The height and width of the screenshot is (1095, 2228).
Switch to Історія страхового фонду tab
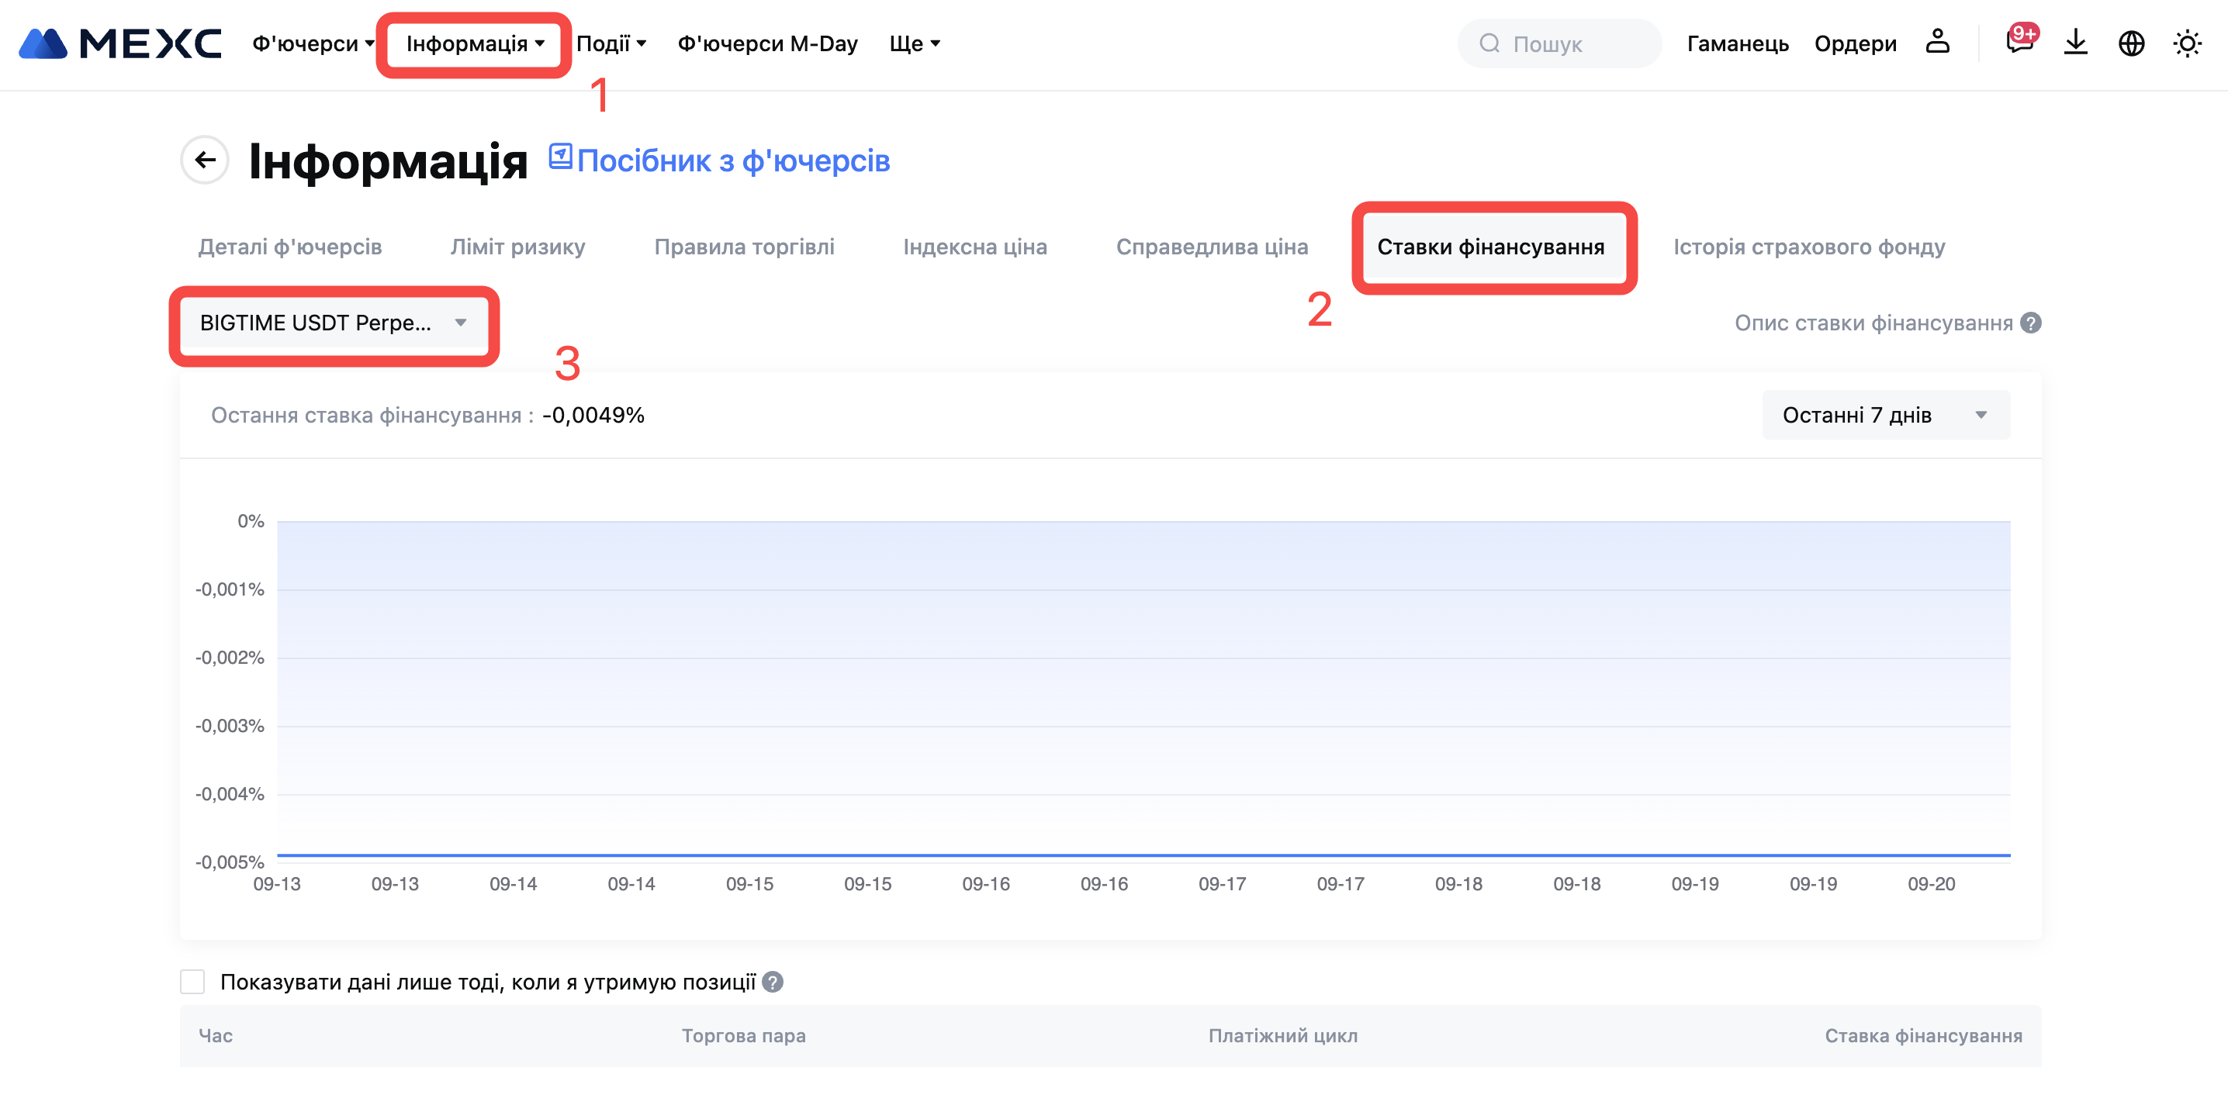point(1808,247)
